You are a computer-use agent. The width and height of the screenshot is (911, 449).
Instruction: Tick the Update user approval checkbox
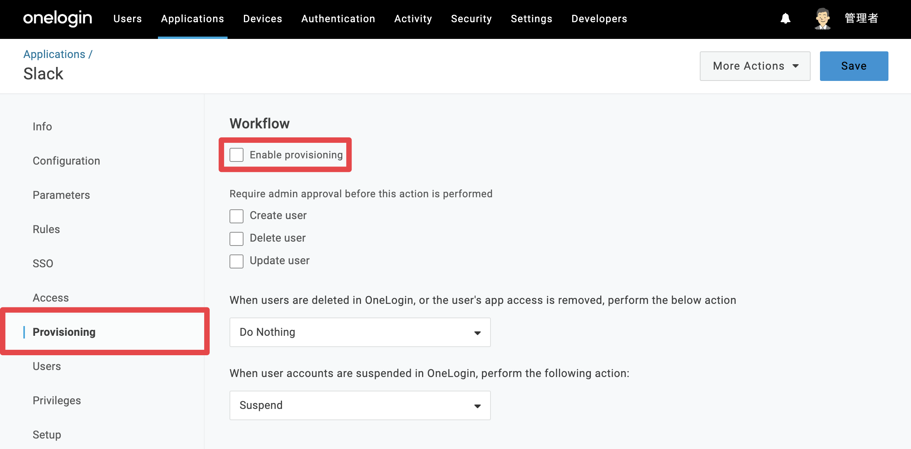point(237,261)
